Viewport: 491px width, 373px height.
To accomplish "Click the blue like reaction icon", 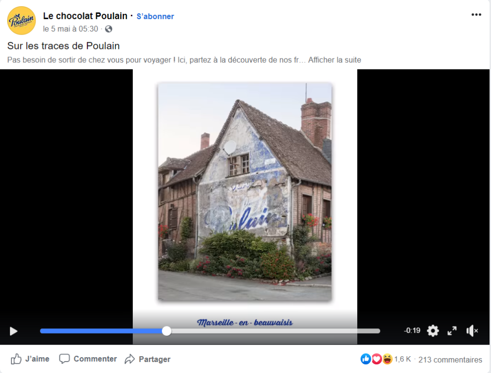I will 366,359.
